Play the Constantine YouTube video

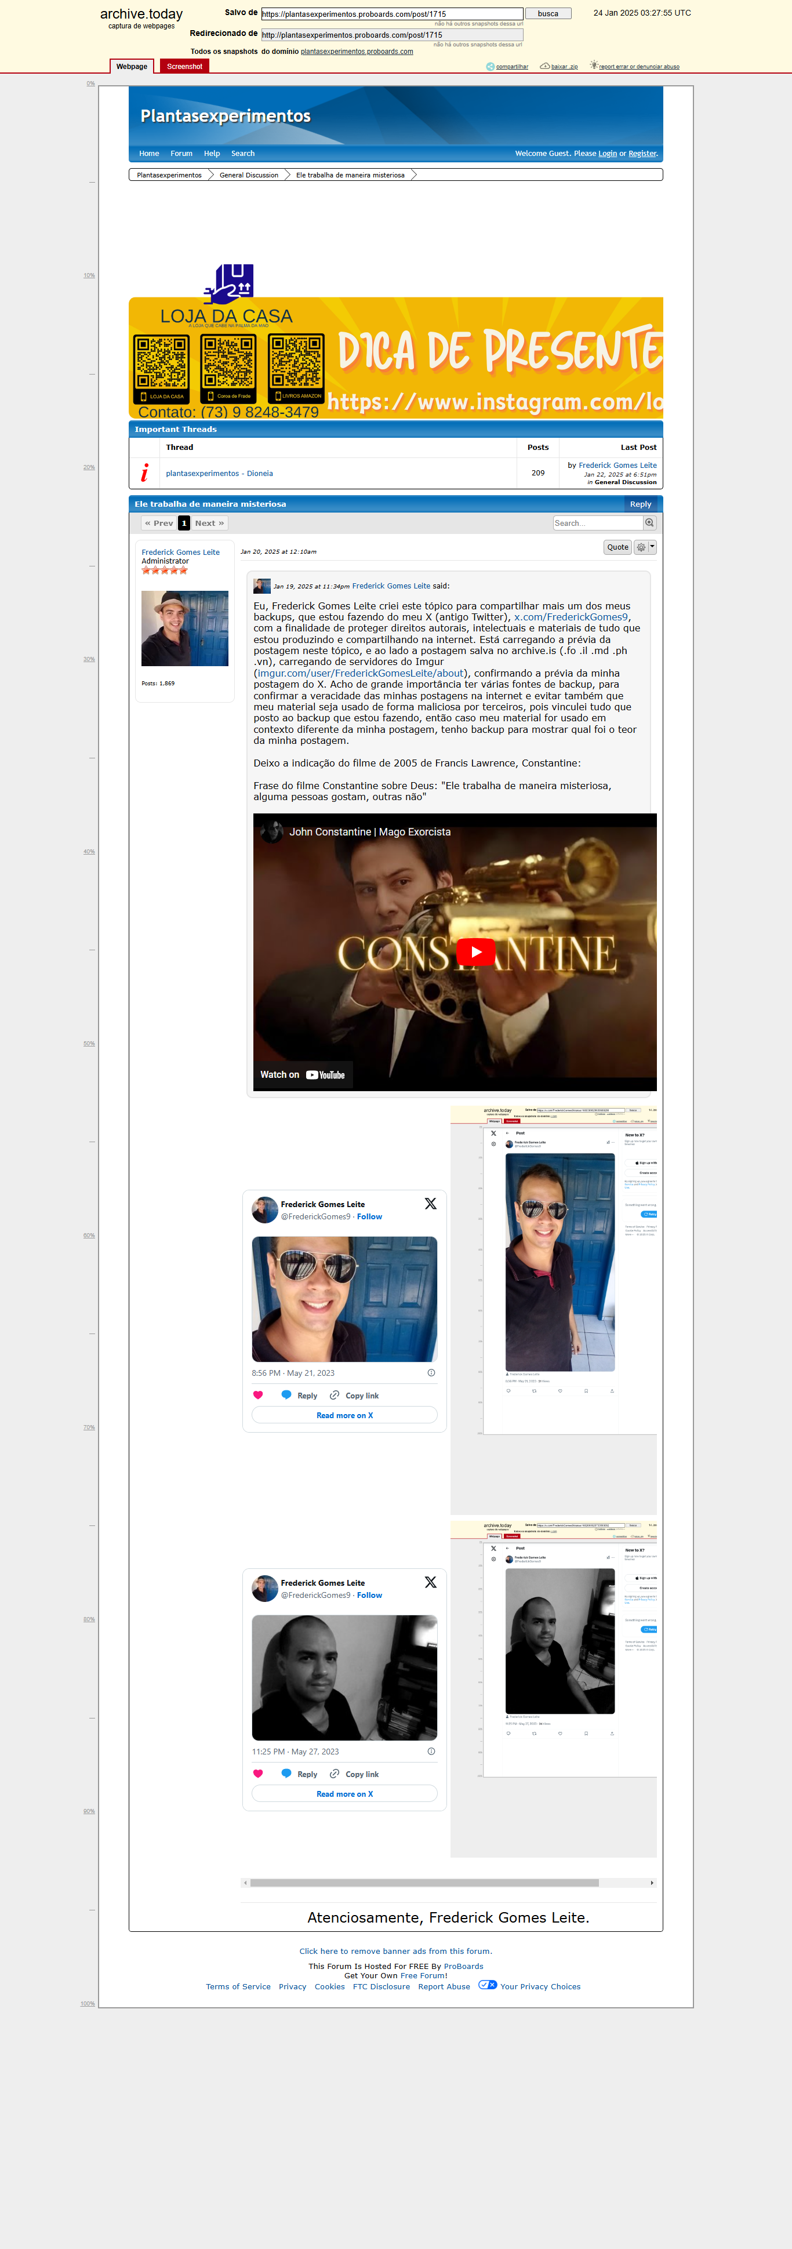click(476, 951)
